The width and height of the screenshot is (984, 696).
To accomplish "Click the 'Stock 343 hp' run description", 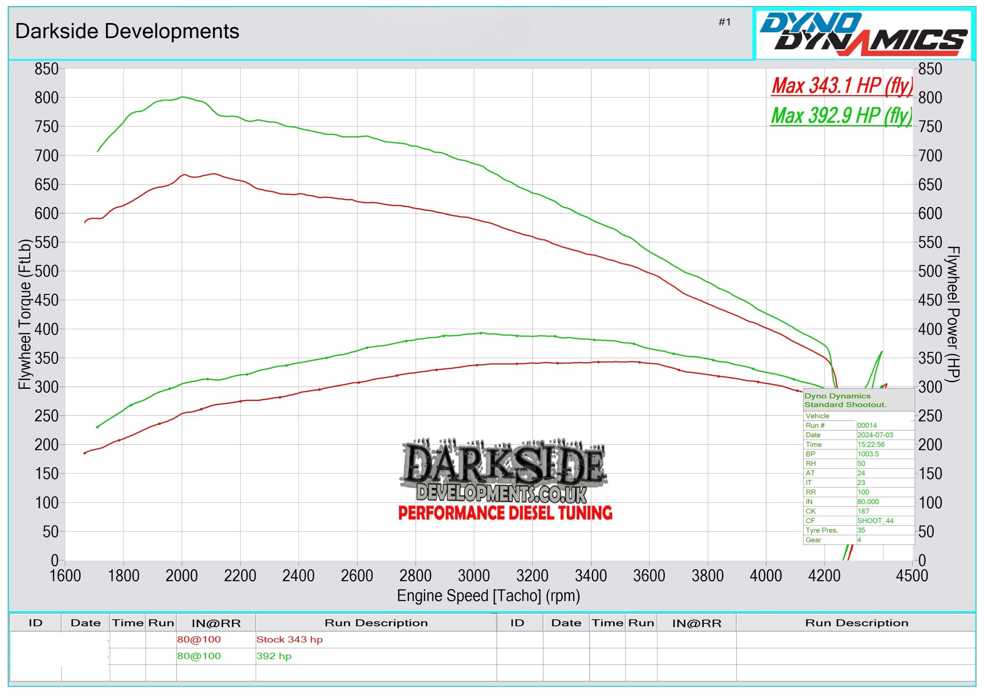I will pyautogui.click(x=289, y=639).
